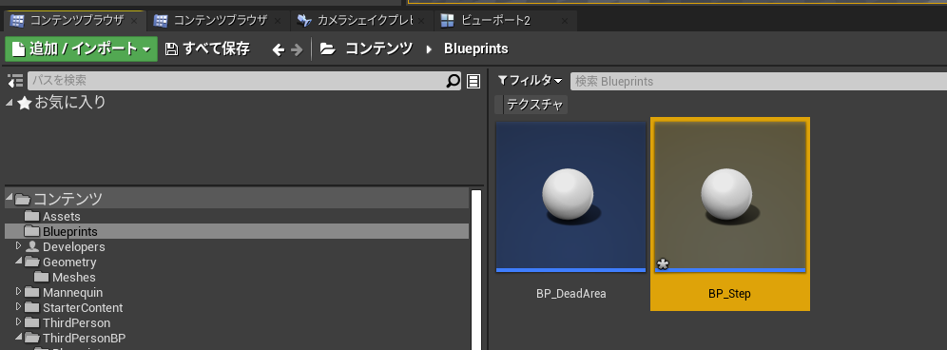947x350 pixels.
Task: Close the ビューポート2 tab
Action: click(x=565, y=21)
